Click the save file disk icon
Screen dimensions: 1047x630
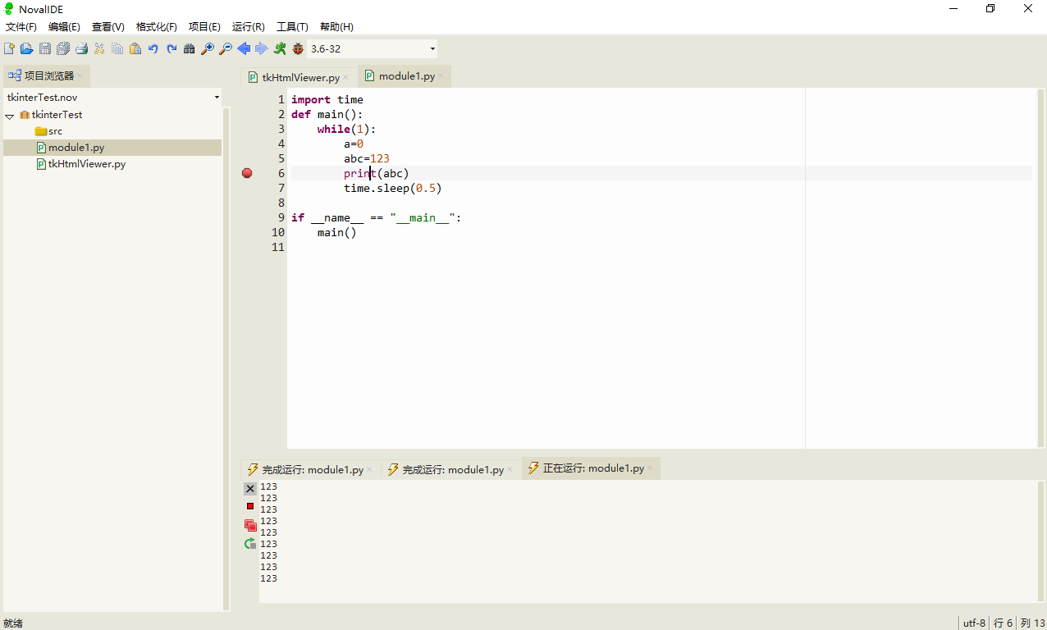coord(45,49)
